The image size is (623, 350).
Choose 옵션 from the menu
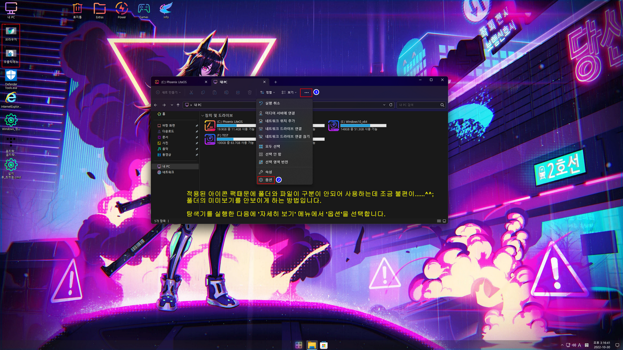click(x=285, y=180)
